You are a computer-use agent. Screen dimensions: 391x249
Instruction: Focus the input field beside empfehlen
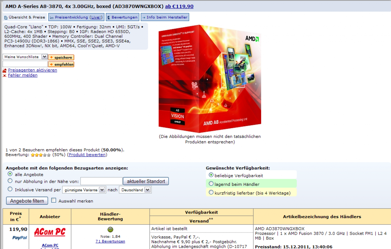coord(25,64)
